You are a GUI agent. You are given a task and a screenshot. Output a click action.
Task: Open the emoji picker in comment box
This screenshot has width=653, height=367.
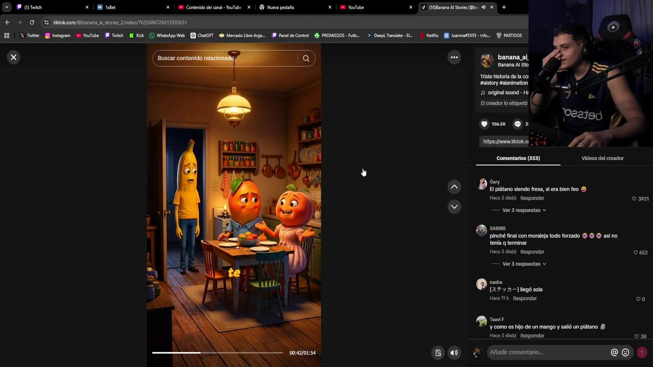pos(625,352)
